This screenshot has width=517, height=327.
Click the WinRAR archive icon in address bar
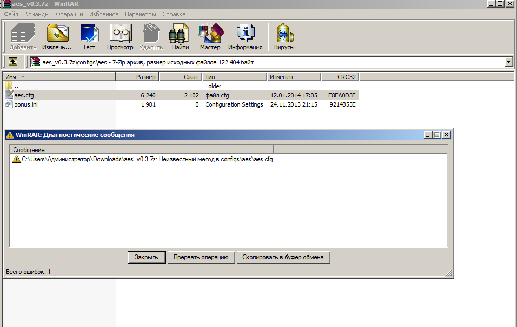[x=36, y=62]
